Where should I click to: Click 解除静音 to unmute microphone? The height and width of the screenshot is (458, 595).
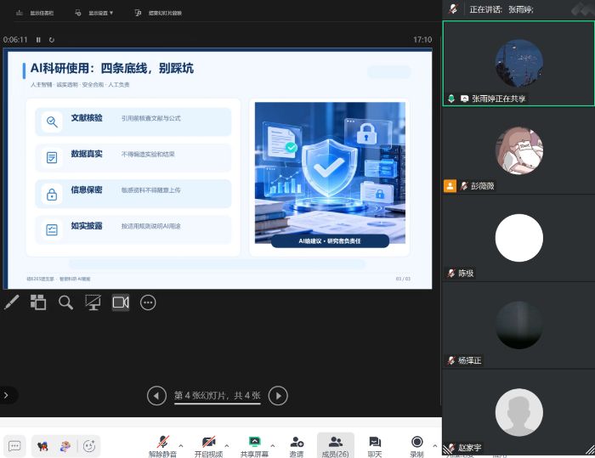(x=163, y=447)
